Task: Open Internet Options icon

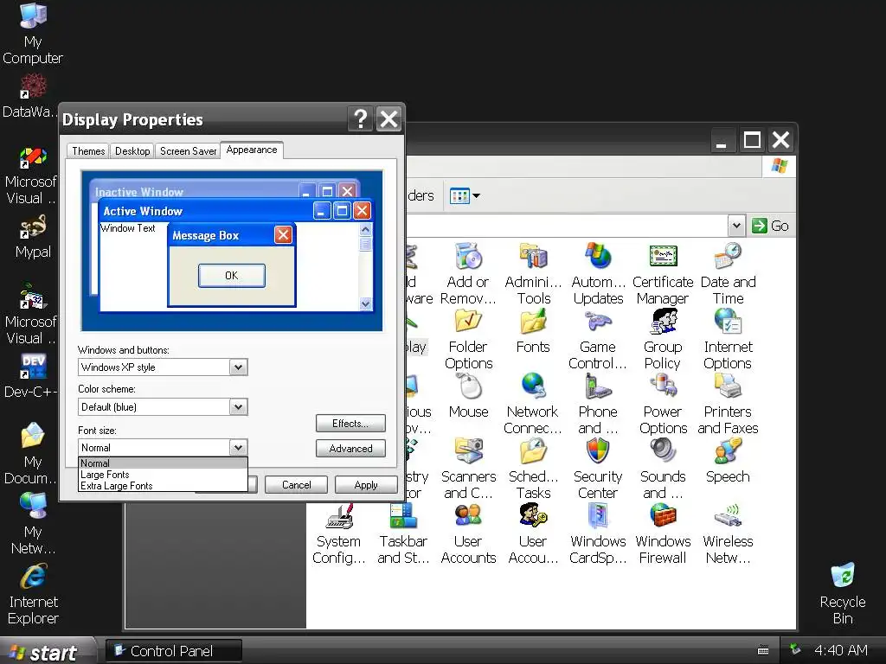Action: coord(728,339)
